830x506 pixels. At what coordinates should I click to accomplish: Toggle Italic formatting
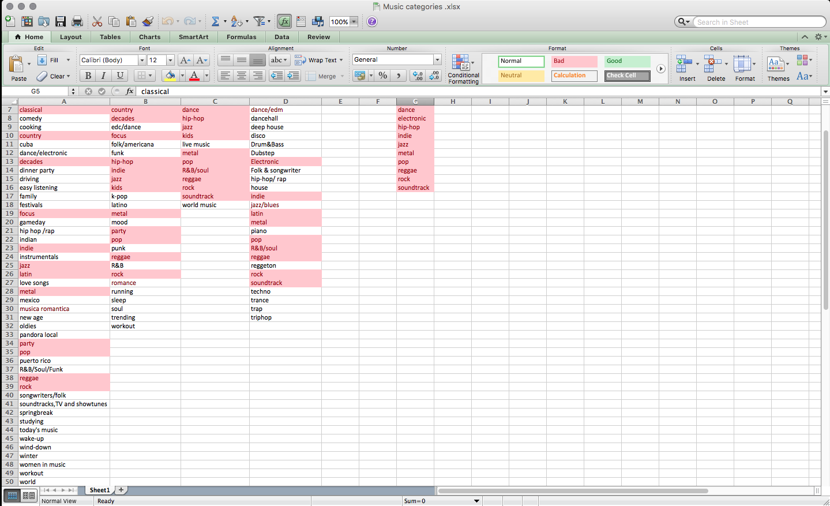[x=103, y=76]
